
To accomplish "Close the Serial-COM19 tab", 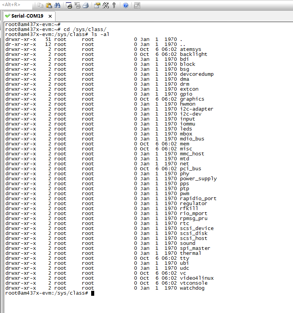I will point(50,16).
